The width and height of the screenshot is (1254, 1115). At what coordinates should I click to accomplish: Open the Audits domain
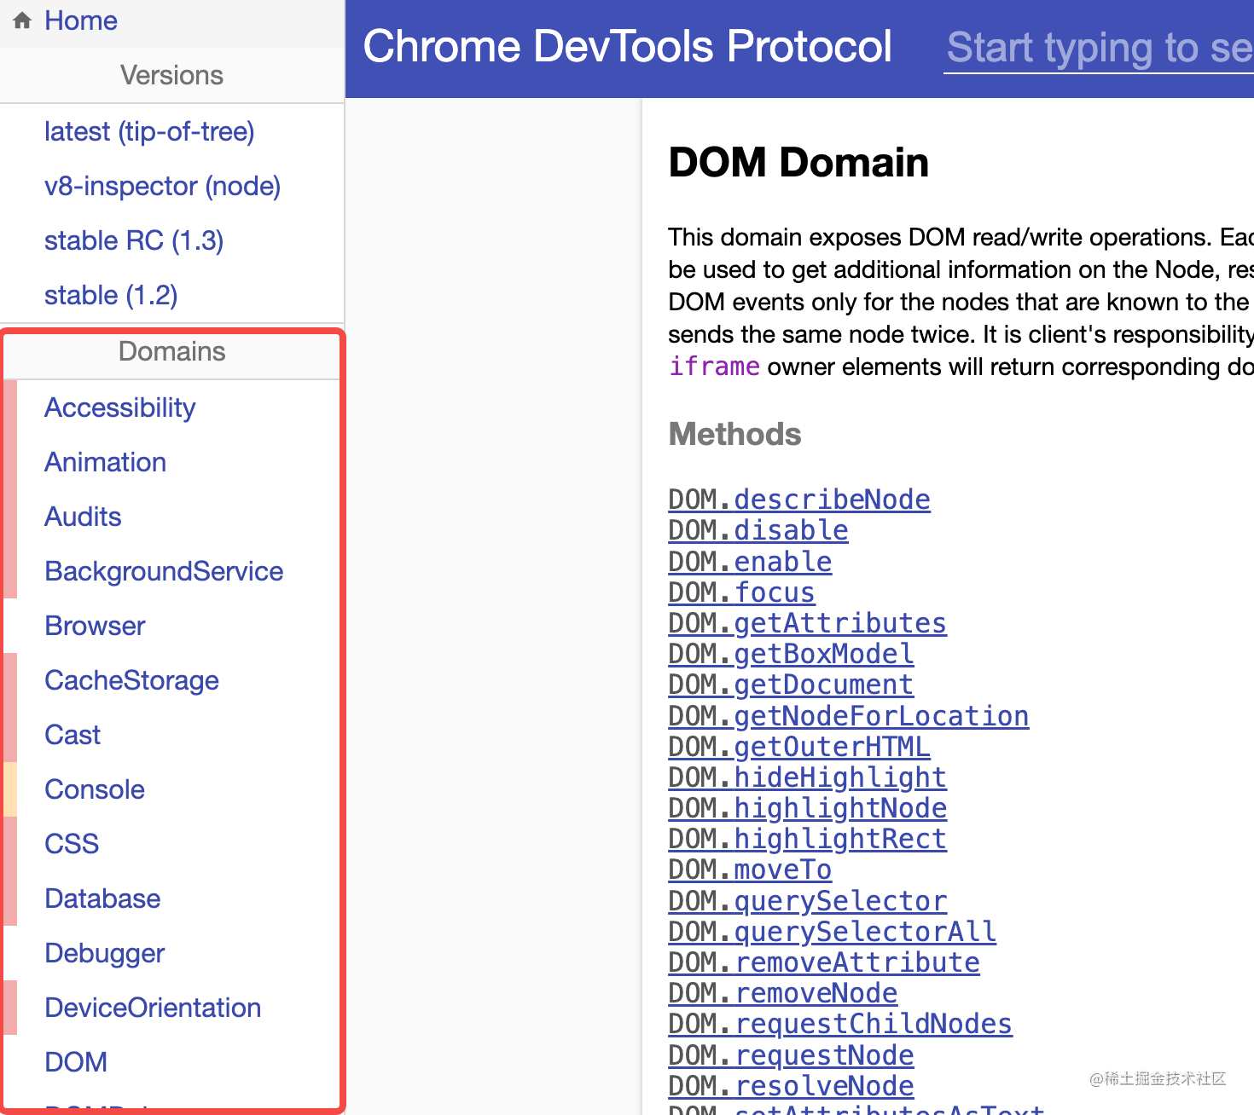click(x=83, y=517)
